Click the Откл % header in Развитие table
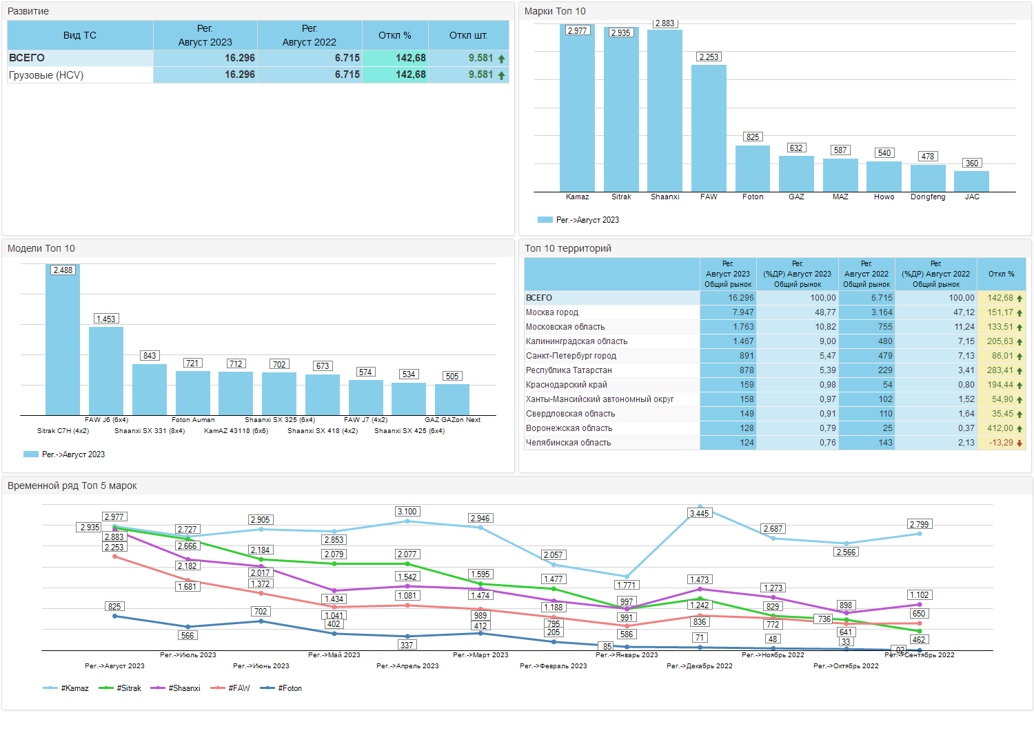This screenshot has height=731, width=1034. pos(395,35)
